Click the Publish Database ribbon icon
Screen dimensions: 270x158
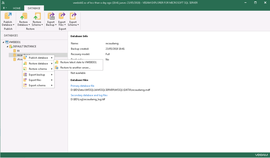click(x=8, y=17)
